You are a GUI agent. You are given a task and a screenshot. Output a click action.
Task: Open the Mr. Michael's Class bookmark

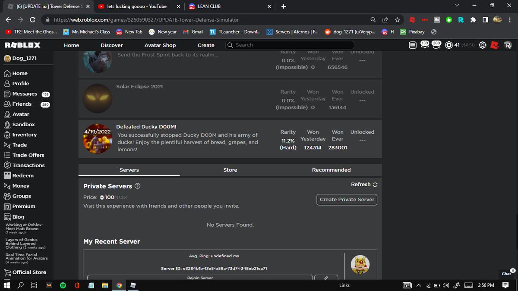coord(86,32)
